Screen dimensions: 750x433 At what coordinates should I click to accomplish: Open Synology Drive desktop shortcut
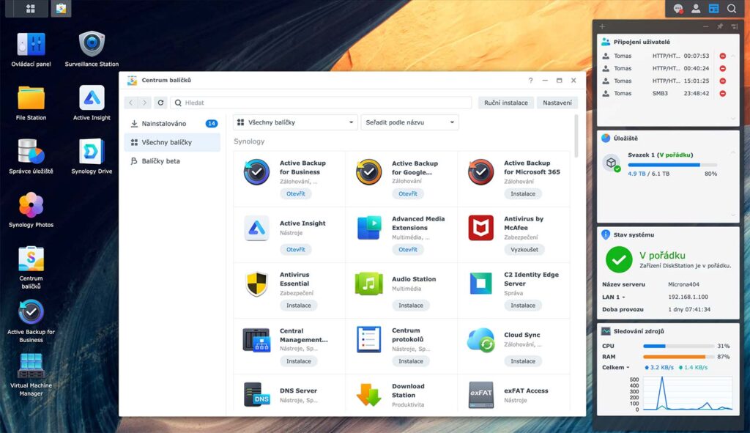[x=92, y=156]
